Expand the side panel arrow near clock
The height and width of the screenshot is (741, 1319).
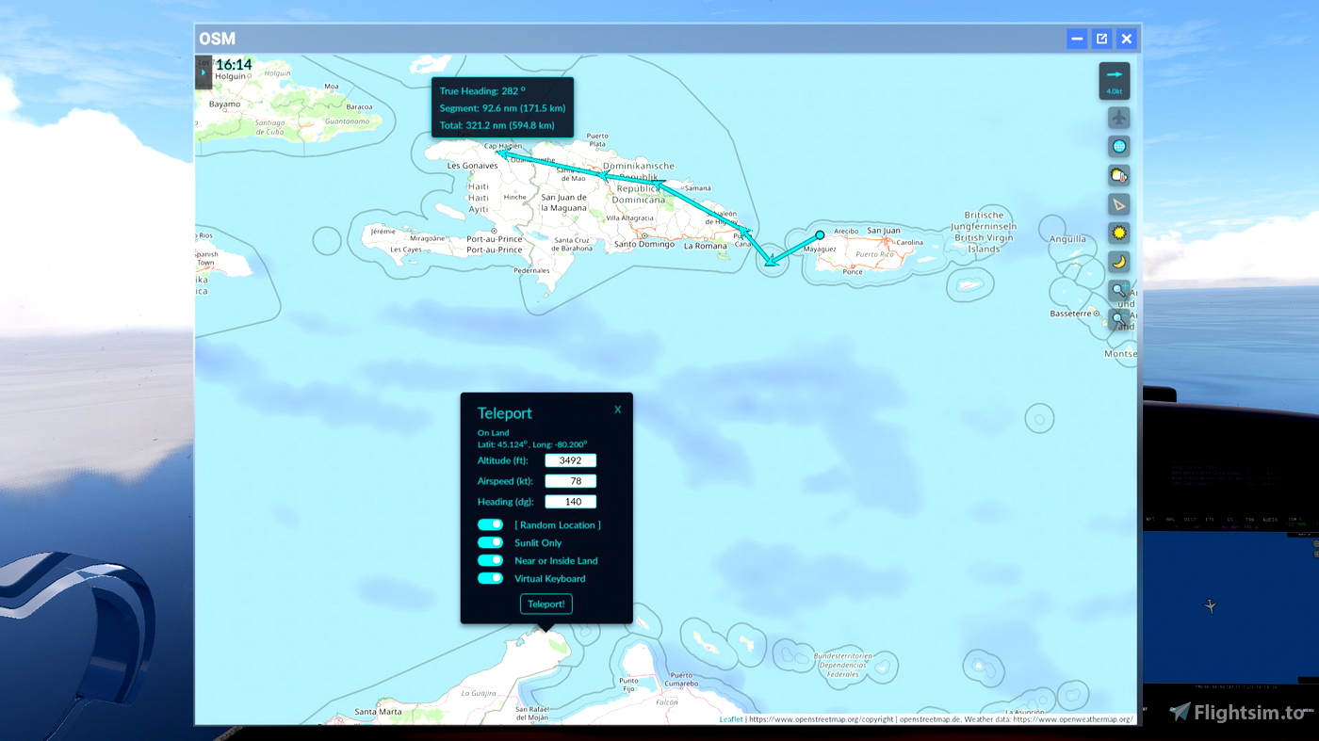[x=203, y=72]
